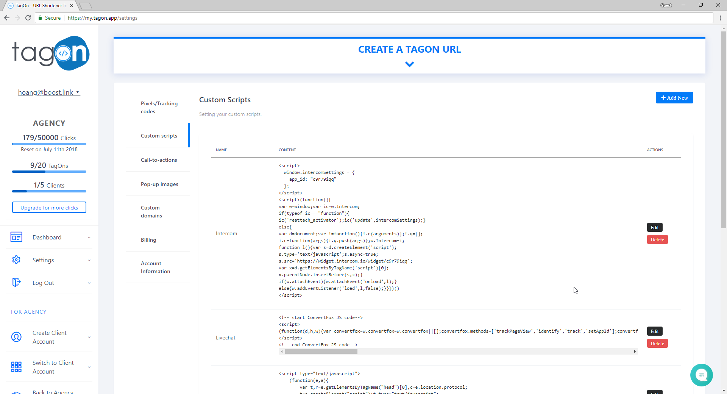Click the TagOns usage progress bar
Screen dimensions: 727x394
(49, 172)
